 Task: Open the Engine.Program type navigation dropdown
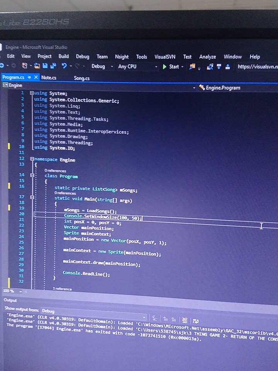tap(238, 88)
